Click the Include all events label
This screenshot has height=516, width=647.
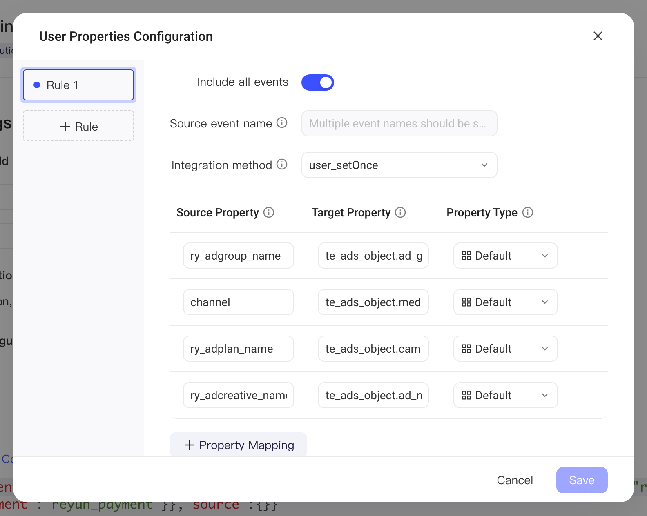[243, 82]
